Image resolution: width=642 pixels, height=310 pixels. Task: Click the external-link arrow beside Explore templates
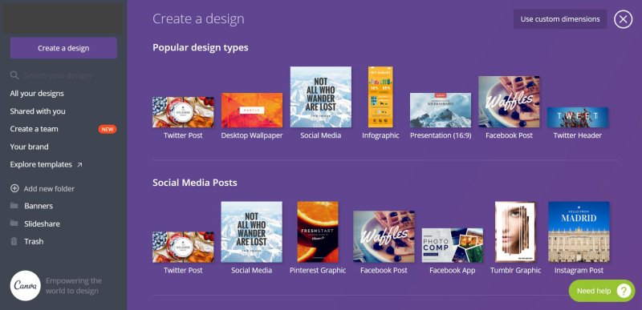click(x=79, y=164)
